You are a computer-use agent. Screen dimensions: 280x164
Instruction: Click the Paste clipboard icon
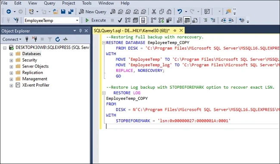click(169, 12)
